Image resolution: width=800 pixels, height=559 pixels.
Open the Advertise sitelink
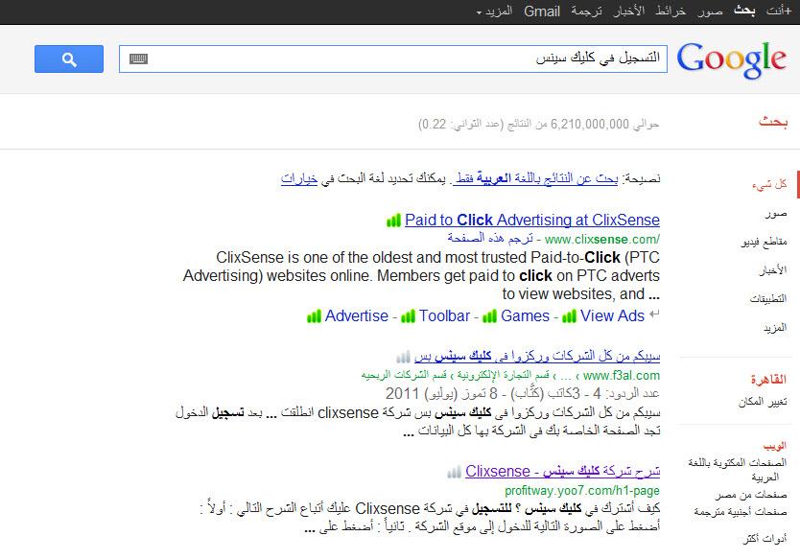coord(357,316)
